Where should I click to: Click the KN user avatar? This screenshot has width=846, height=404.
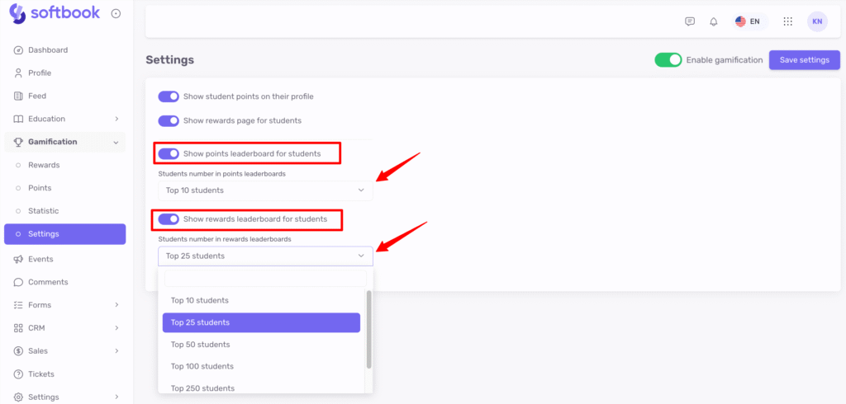click(817, 21)
